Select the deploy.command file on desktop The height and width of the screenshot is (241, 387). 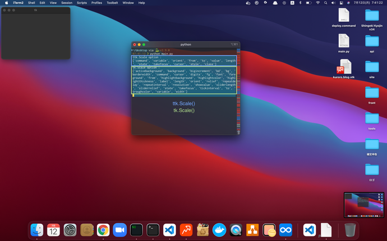[344, 17]
